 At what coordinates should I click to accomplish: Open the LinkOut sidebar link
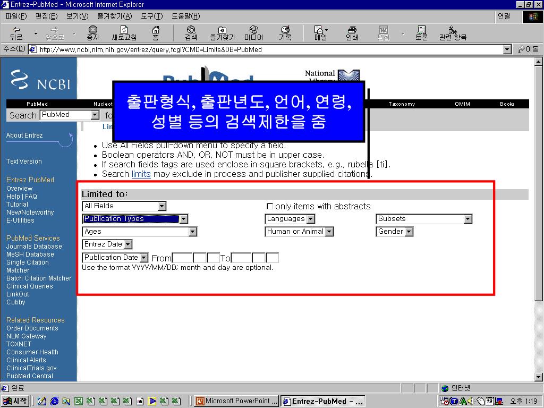pos(18,294)
